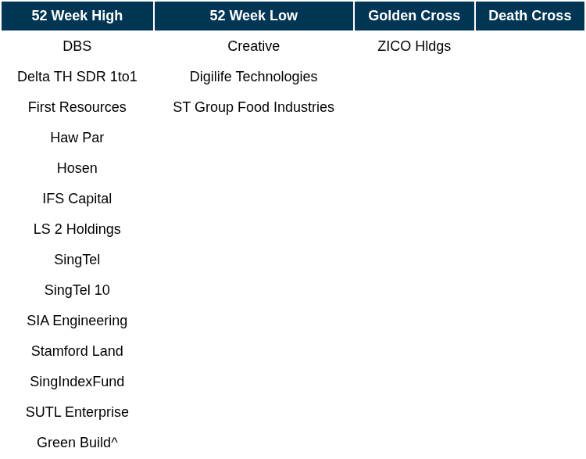Screen dimensions: 586x459
Task: Select LS 2 Holdings entry
Action: (x=77, y=229)
